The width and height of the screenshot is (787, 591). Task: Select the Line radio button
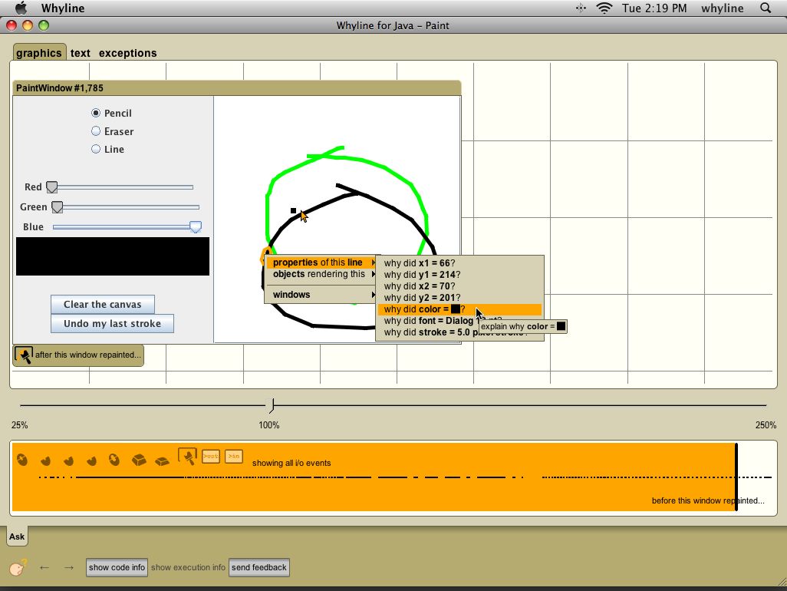(96, 149)
